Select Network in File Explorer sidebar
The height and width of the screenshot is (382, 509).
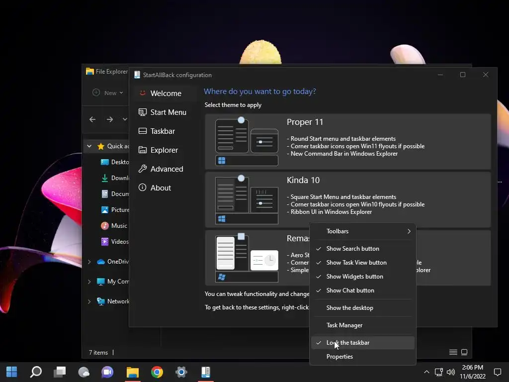coord(113,301)
